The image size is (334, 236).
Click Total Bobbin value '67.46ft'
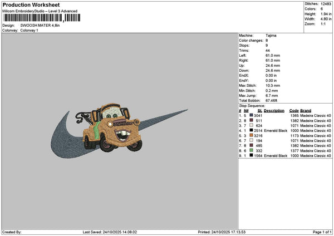coord(272,101)
